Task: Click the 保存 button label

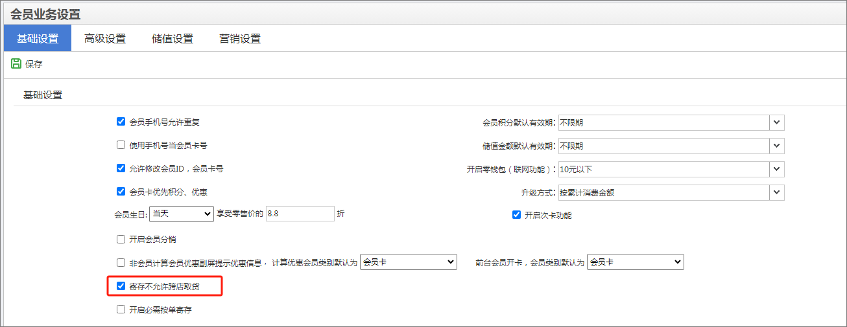Action: [34, 64]
